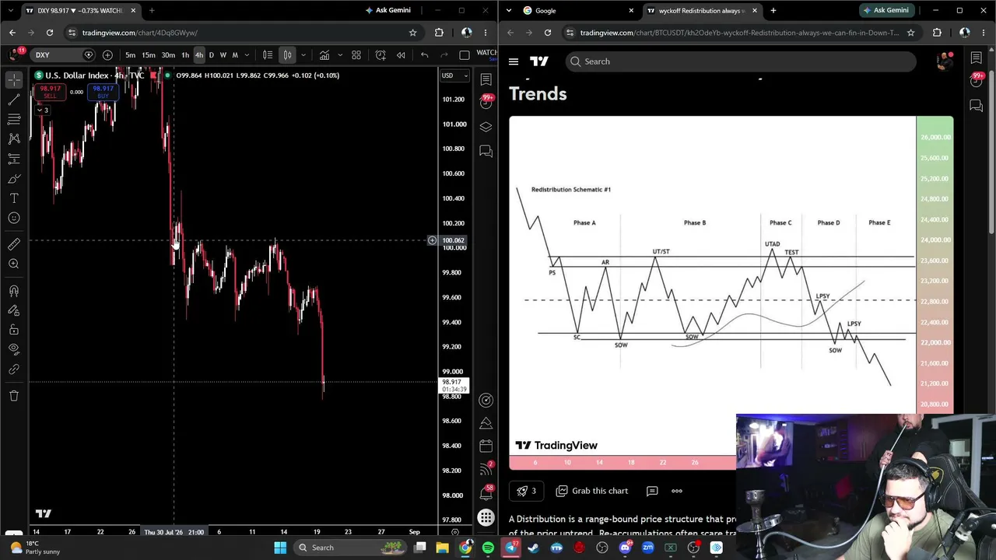Toggle stay in drawing mode
The width and height of the screenshot is (996, 560).
(x=14, y=310)
